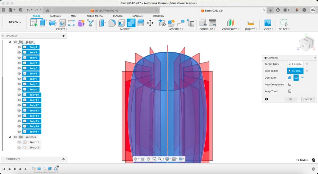Select the Create Sketch tool
The width and height of the screenshot is (318, 174).
34,23
